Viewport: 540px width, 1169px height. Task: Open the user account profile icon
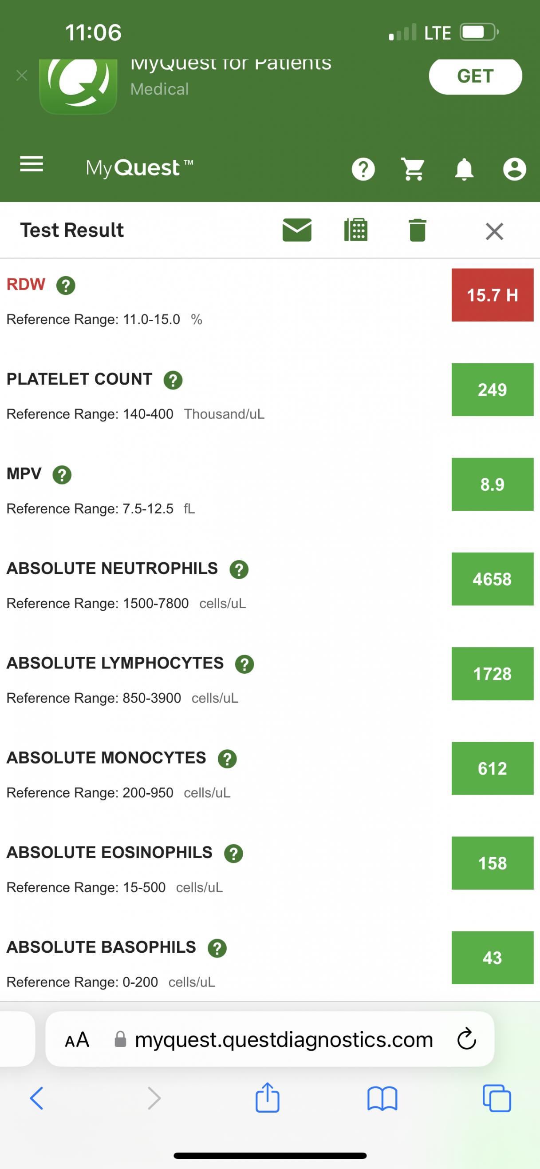[x=514, y=170]
